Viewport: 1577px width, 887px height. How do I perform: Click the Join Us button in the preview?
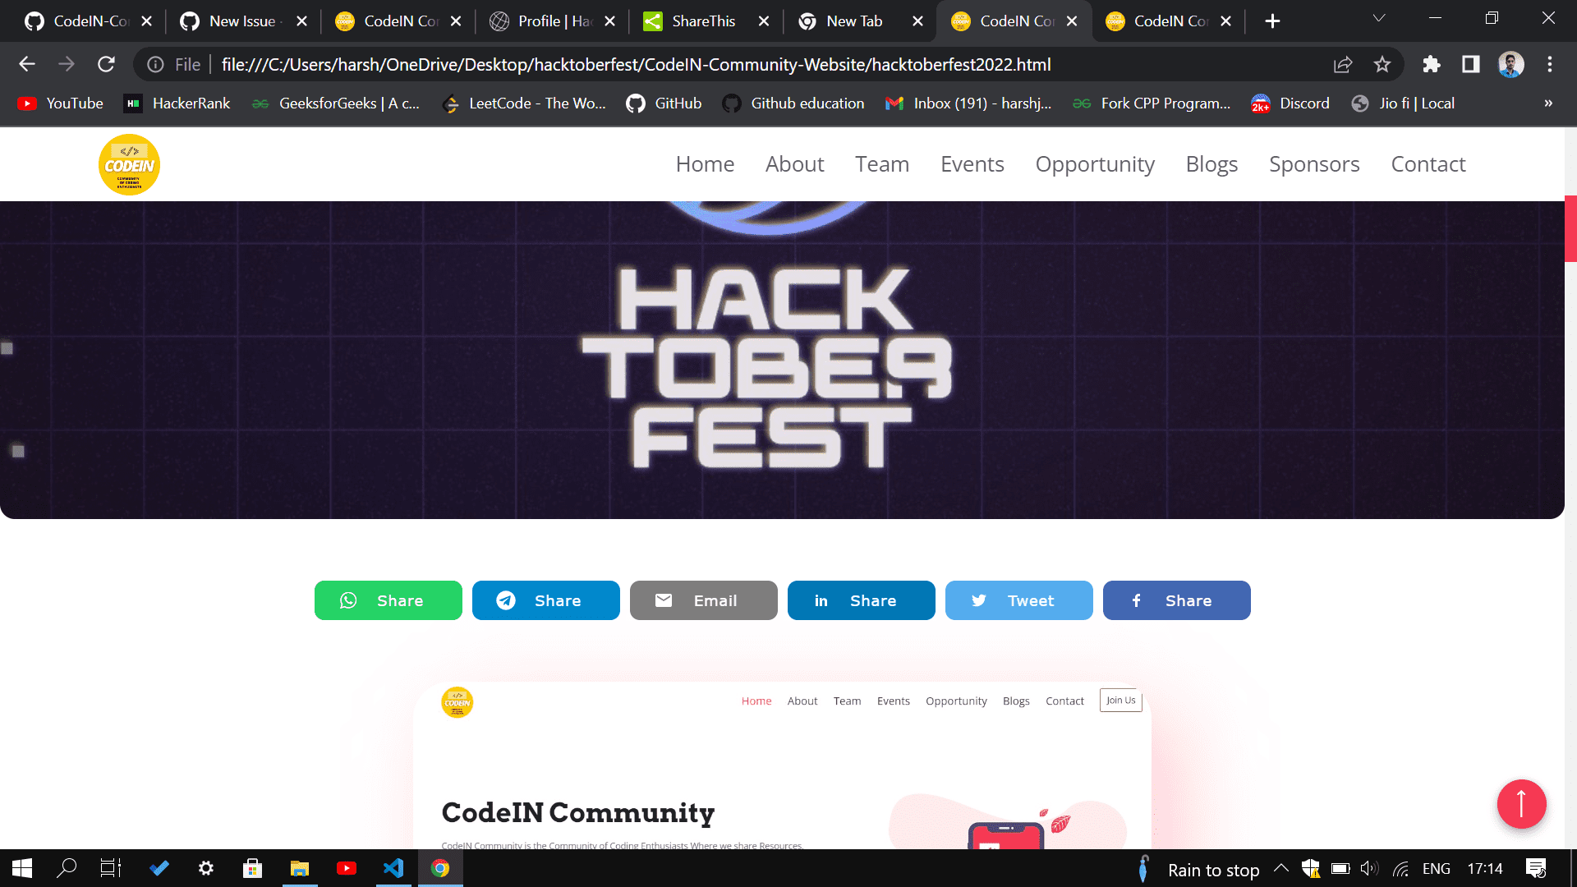(1120, 700)
